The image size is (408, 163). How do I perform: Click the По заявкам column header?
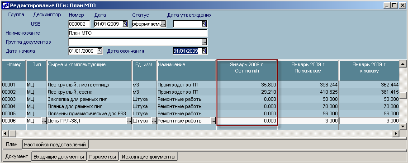click(308, 71)
